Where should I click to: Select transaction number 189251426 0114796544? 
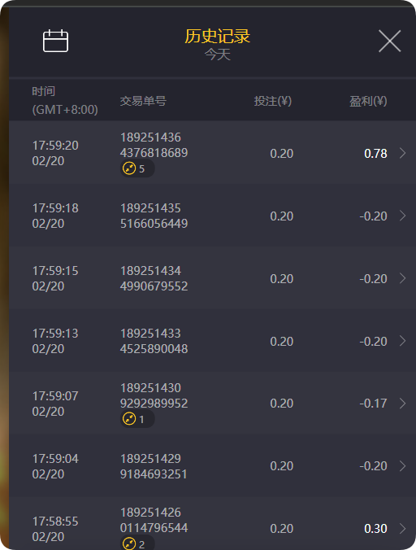point(154,520)
